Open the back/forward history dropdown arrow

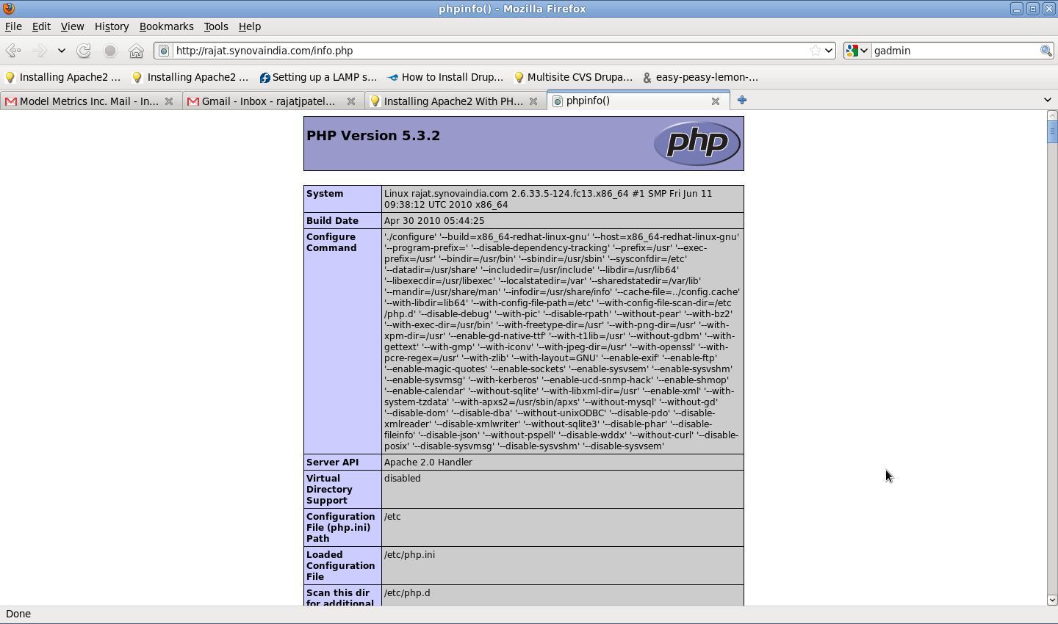pos(62,51)
